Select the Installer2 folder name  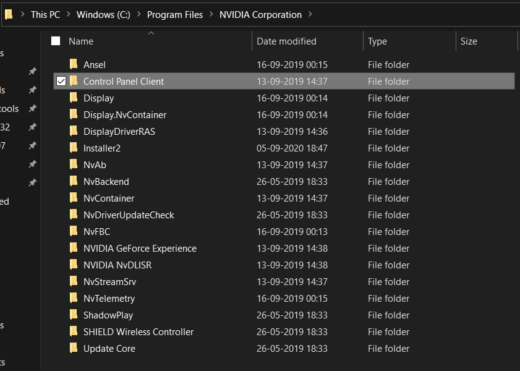coord(102,148)
